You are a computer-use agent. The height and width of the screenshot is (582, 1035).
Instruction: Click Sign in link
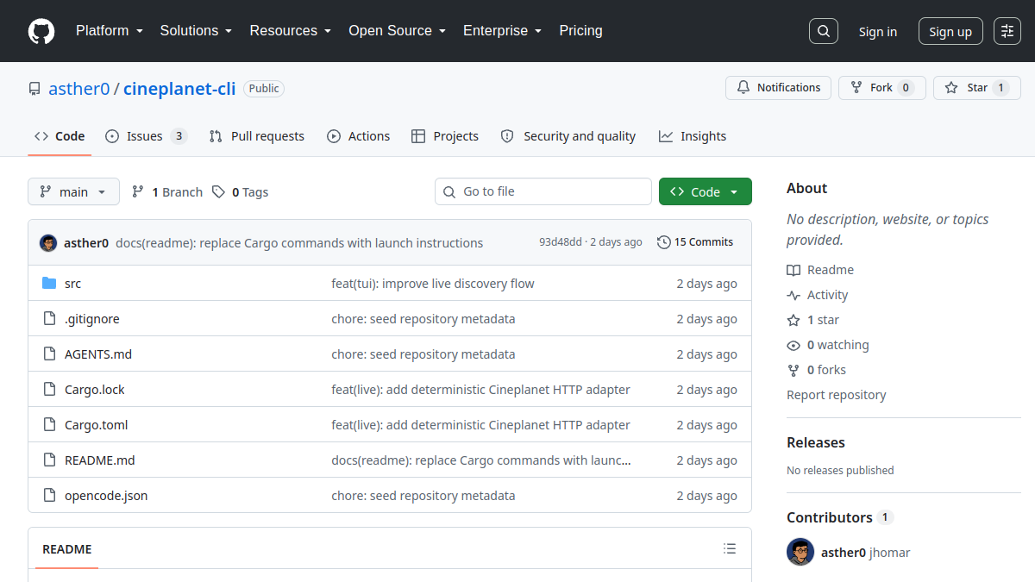click(877, 32)
